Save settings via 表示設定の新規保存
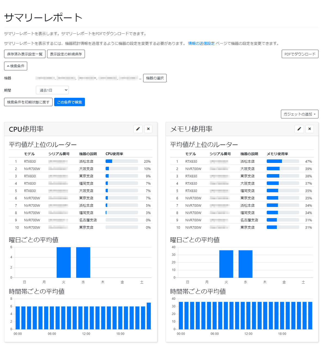This screenshot has width=322, height=346. 66,54
